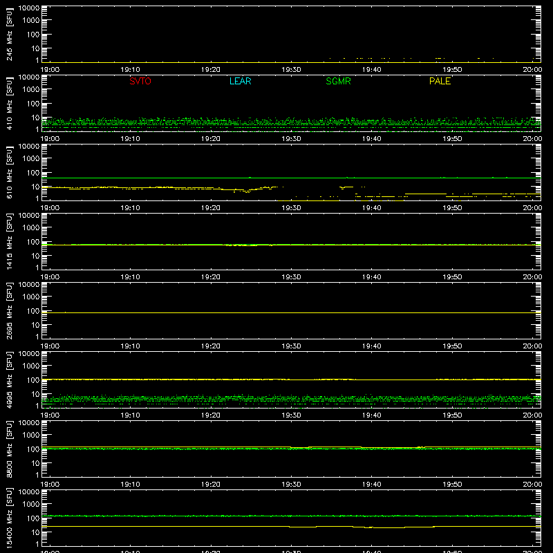This screenshot has width=553, height=553.
Task: Select the 4995 MHz [SFU] axis title
Action: point(9,379)
